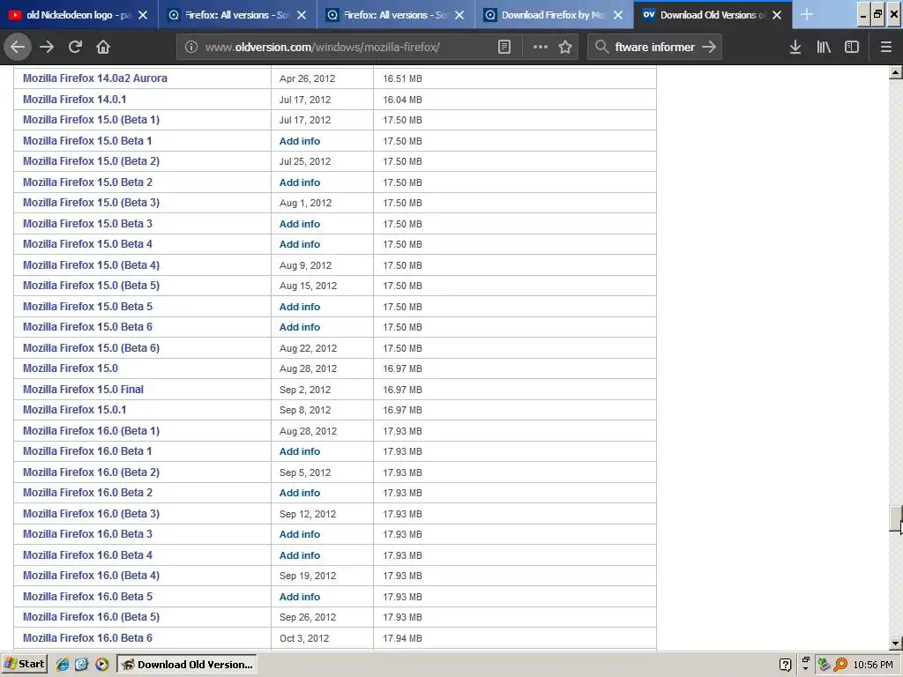903x677 pixels.
Task: Click Add info for Firefox 15.0 Beta 1
Action: pos(300,141)
